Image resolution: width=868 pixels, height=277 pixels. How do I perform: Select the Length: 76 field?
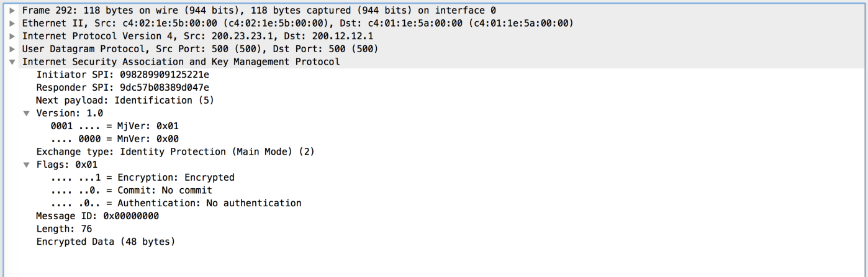64,229
